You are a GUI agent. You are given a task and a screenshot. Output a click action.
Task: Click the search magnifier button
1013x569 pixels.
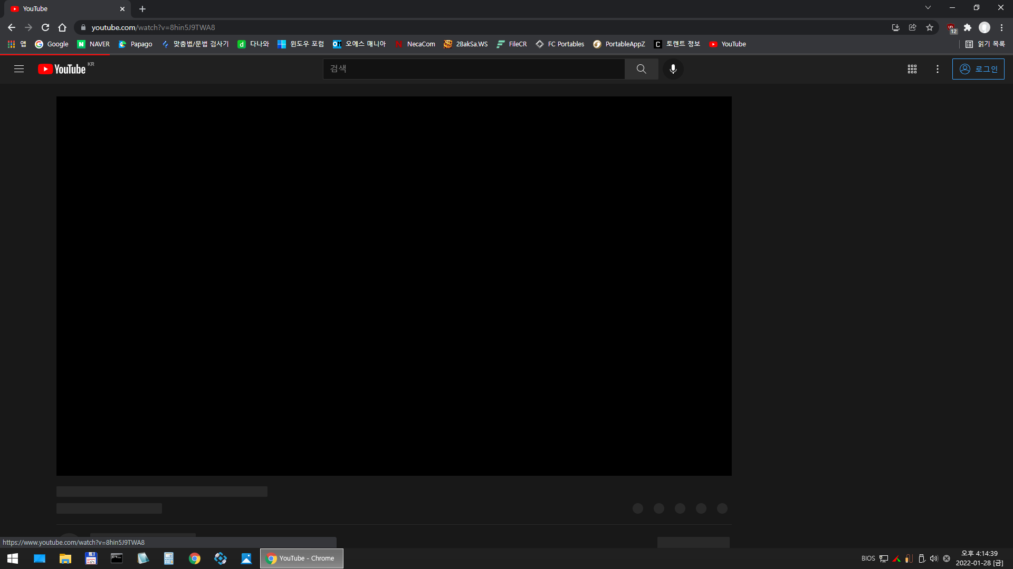click(641, 69)
